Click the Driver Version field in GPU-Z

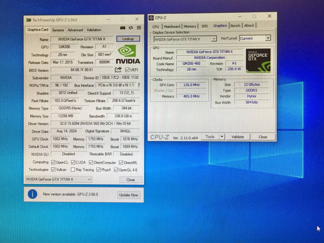(95, 124)
